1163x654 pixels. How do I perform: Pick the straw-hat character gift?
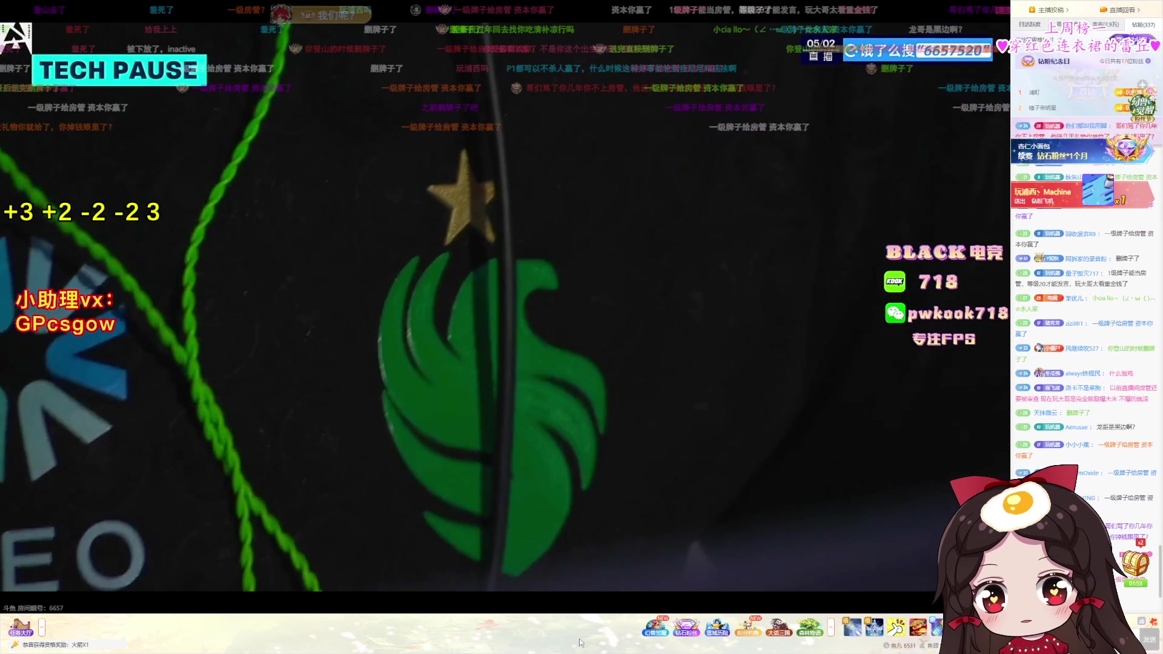[x=917, y=627]
